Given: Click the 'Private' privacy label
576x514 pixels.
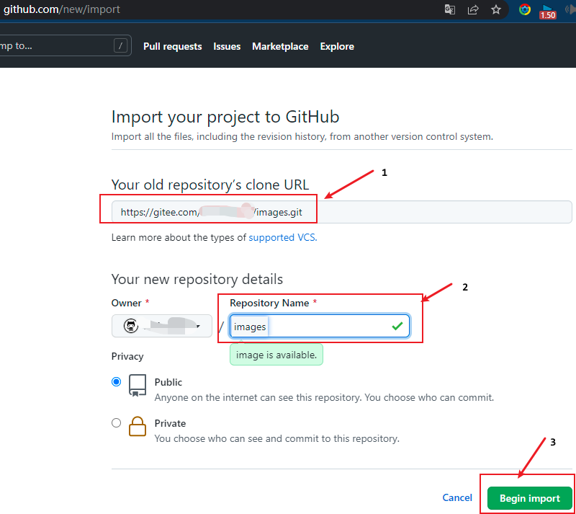Looking at the screenshot, I should click(x=170, y=423).
